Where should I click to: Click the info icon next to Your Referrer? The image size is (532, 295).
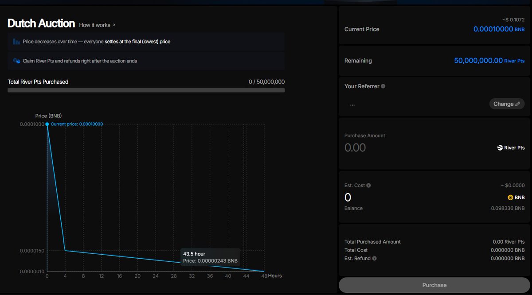coord(383,86)
